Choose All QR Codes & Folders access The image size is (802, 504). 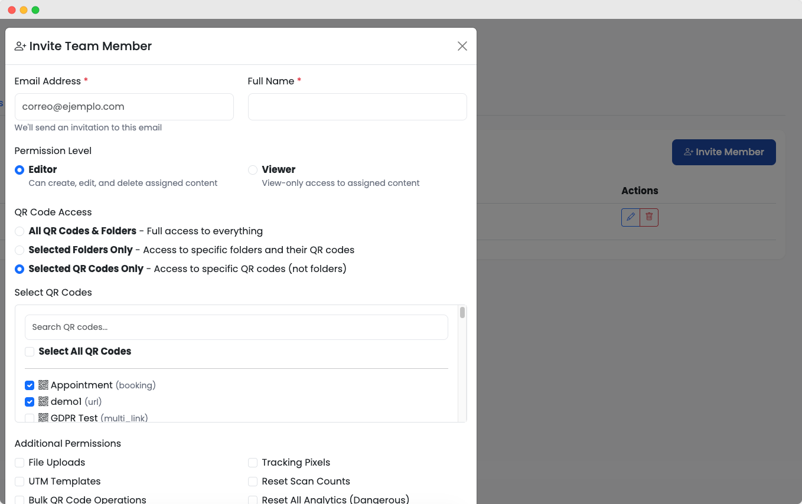tap(19, 231)
